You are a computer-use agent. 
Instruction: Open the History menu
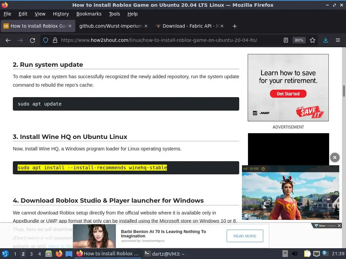61,14
